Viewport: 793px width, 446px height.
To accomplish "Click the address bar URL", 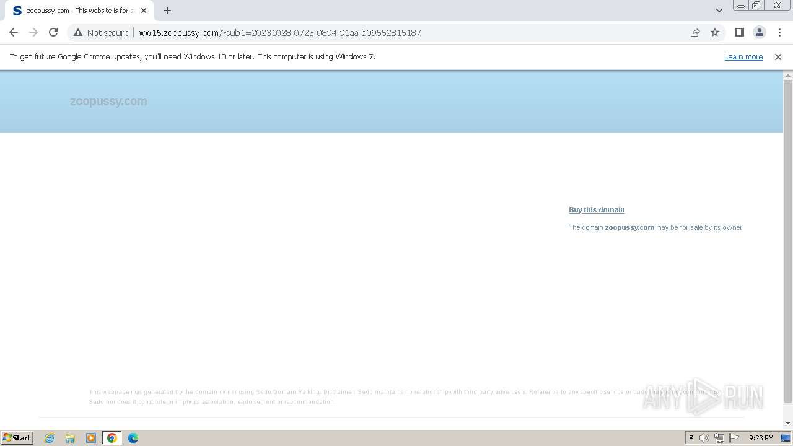I will [x=280, y=32].
